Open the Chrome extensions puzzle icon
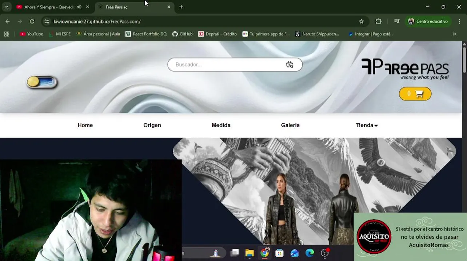Image resolution: width=467 pixels, height=261 pixels. click(x=379, y=21)
